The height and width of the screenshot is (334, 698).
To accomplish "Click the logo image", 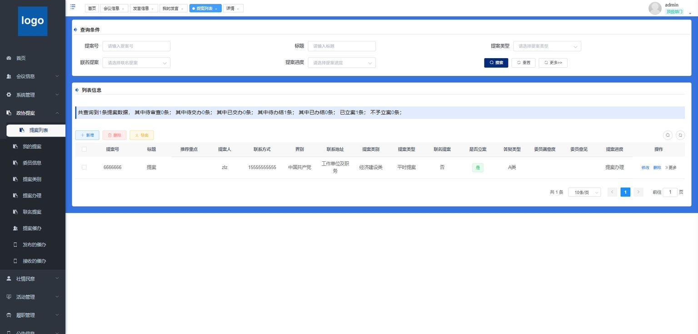I will (x=33, y=21).
